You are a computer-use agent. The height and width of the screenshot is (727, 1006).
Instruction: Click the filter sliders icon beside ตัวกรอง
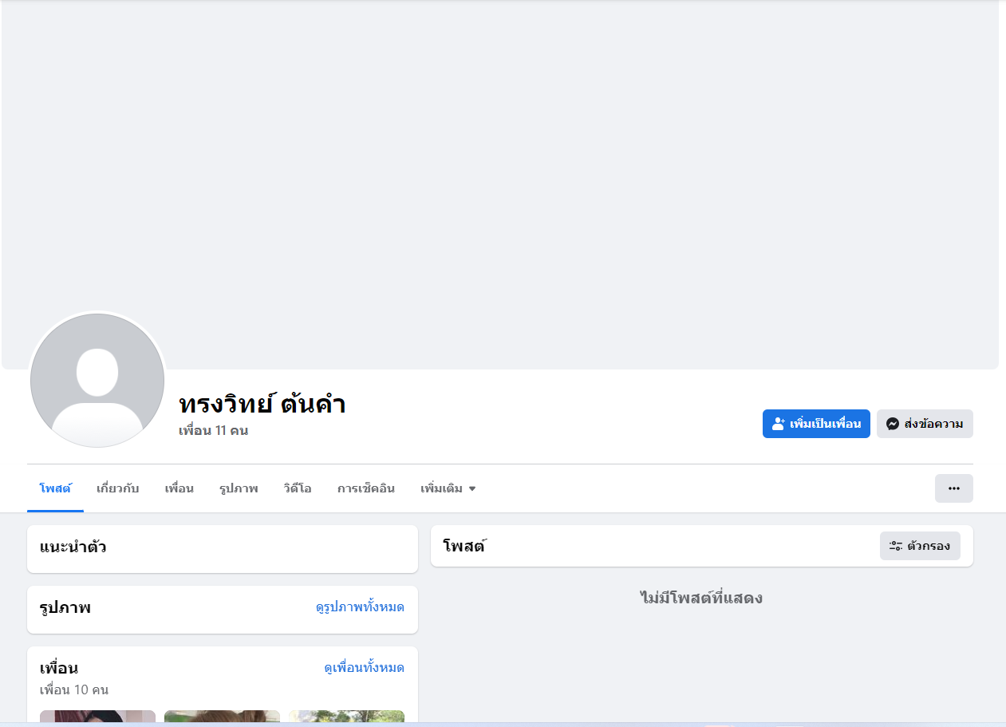click(896, 546)
